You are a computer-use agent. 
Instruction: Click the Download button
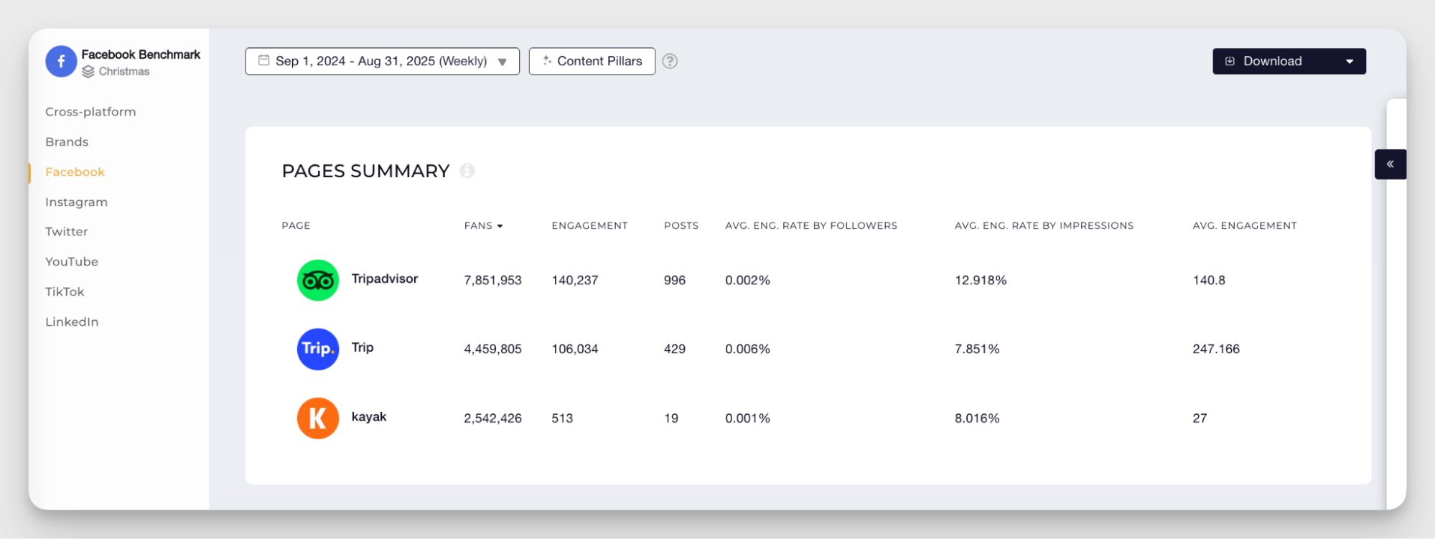(1271, 62)
